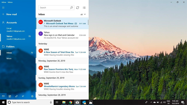Image resolution: width=187 pixels, height=105 pixels.
Task: Open To Do checkmark icon
Action: click(23, 96)
